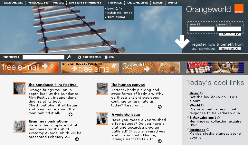The height and width of the screenshot is (145, 248).
Task: Follow the Entertainment cool link
Action: [203, 118]
